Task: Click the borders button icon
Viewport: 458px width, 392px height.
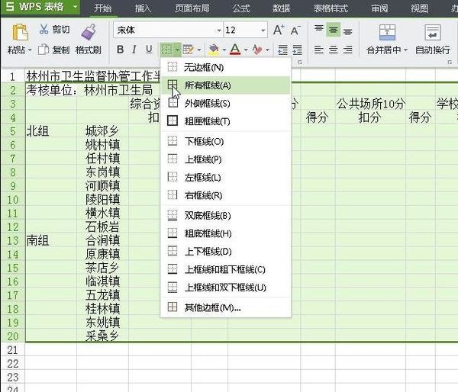Action: coord(166,50)
